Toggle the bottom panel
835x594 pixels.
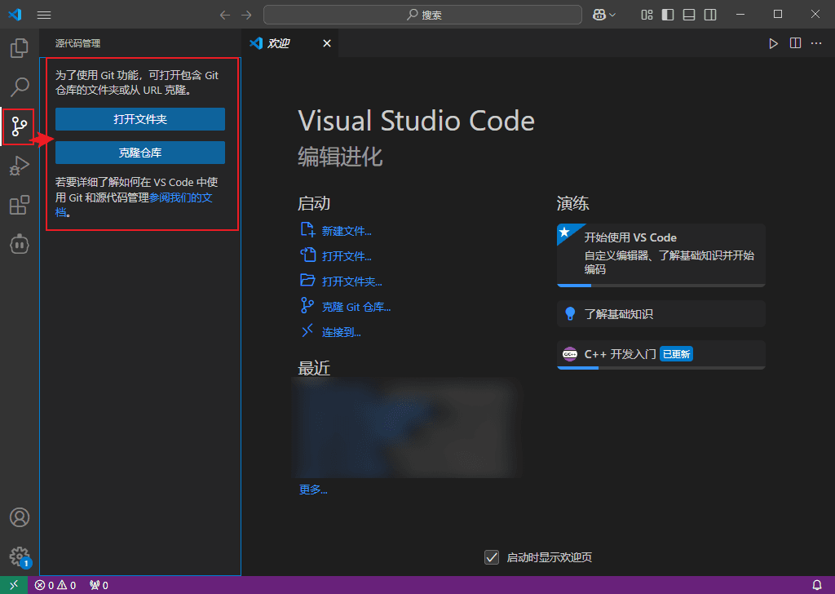click(x=689, y=15)
